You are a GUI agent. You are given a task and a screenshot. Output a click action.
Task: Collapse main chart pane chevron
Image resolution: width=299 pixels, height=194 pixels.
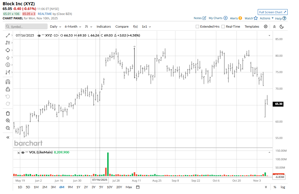point(269,35)
